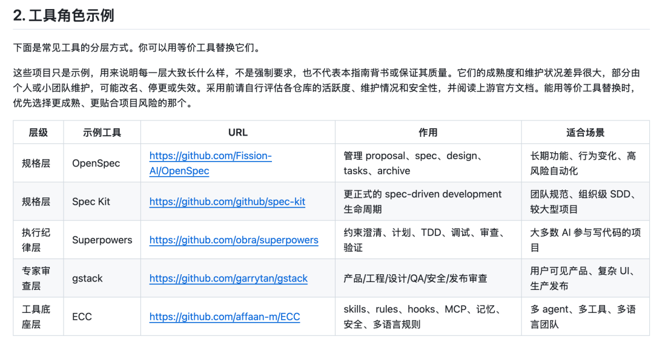Select the '约束澄清、计划、TDD' description cell

[x=428, y=240]
